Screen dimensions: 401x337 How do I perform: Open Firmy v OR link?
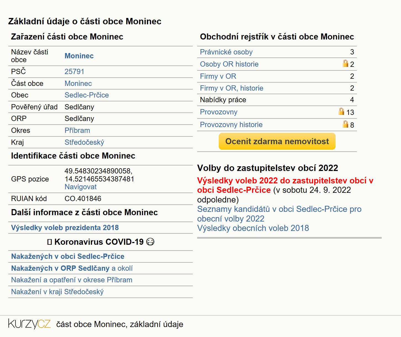click(x=218, y=76)
